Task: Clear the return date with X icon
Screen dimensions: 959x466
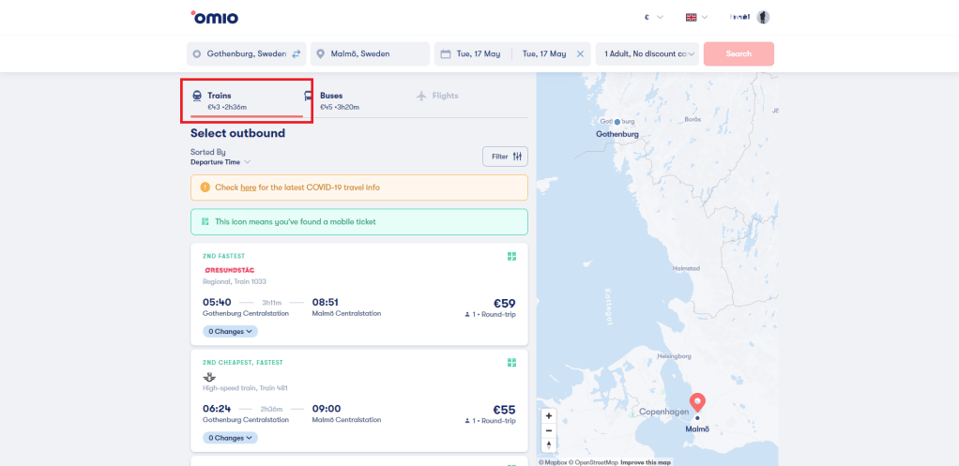Action: click(580, 53)
